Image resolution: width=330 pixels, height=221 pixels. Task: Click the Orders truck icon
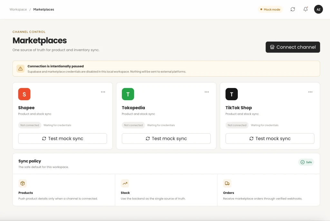[227, 183]
